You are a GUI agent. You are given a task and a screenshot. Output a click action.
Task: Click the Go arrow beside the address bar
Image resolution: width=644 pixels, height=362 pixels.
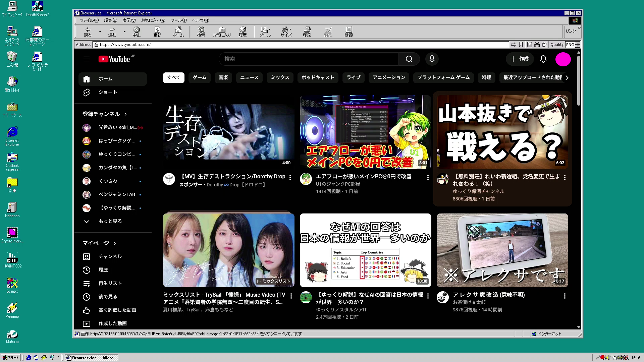[514, 45]
